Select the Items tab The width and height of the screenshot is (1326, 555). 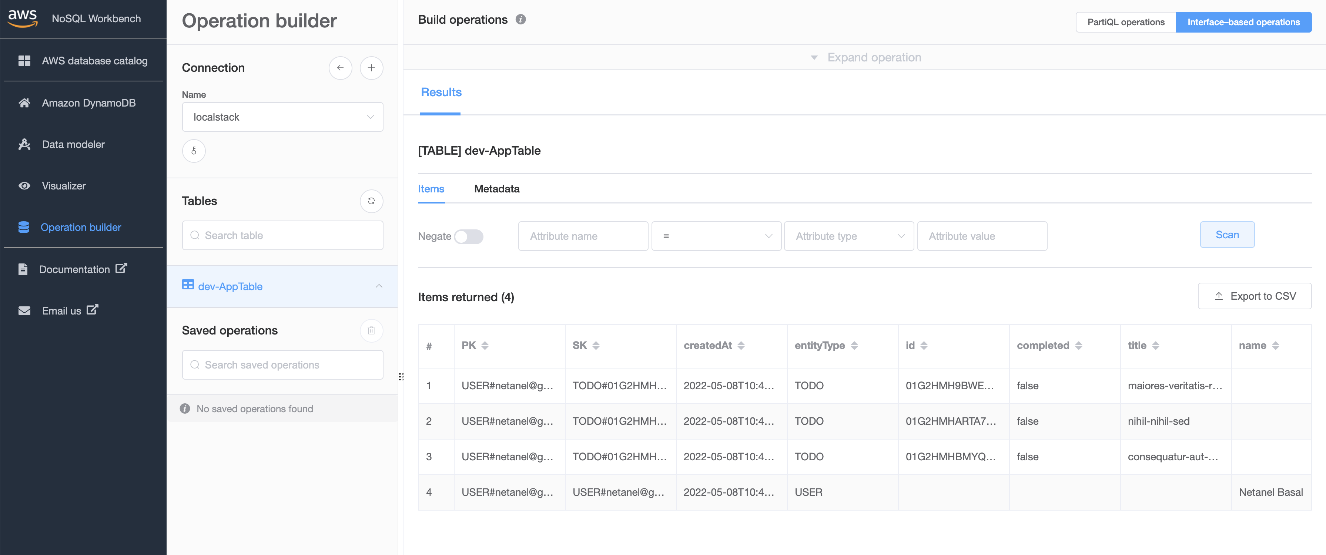click(x=431, y=188)
